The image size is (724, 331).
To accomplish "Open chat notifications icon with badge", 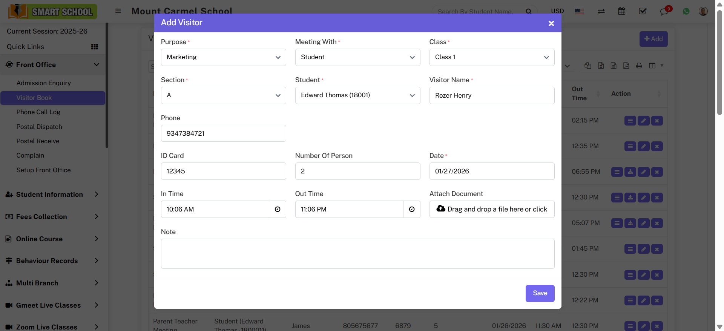I will click(664, 11).
